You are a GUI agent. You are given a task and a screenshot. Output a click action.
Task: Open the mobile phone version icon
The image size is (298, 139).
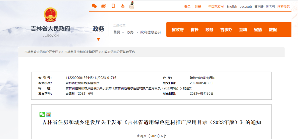pyautogui.click(x=113, y=6)
